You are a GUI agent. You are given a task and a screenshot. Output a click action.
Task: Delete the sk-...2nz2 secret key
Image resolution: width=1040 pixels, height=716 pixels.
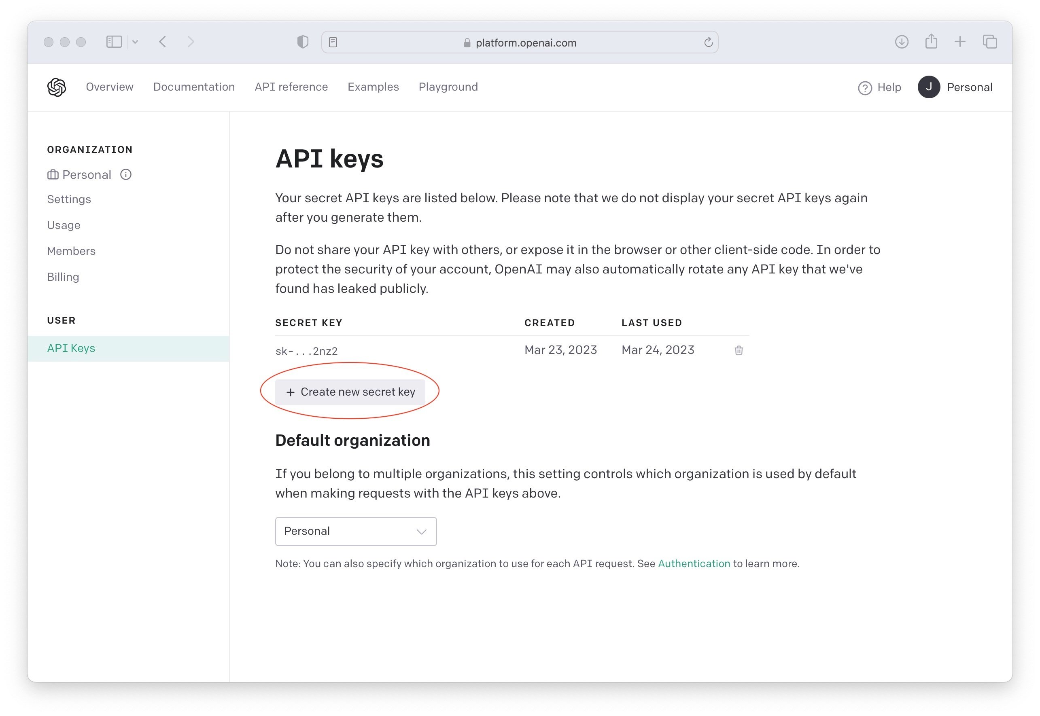[x=739, y=350]
